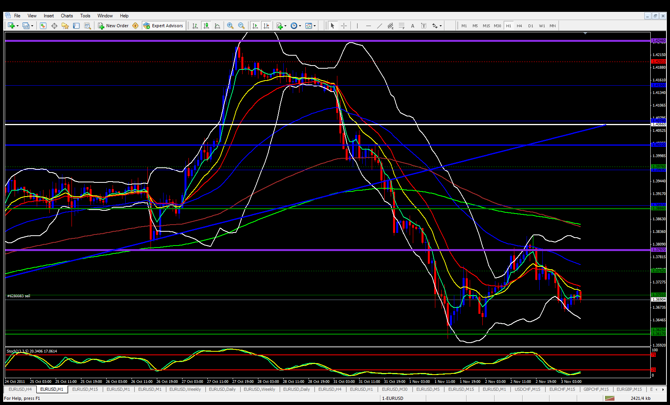Switch to line chart display

pos(217,26)
